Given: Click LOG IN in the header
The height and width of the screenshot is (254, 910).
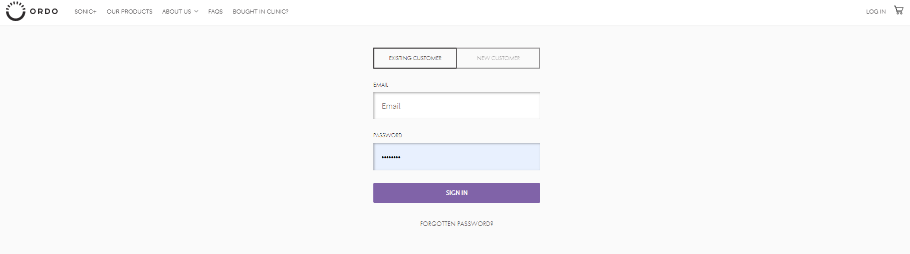Looking at the screenshot, I should coord(876,12).
